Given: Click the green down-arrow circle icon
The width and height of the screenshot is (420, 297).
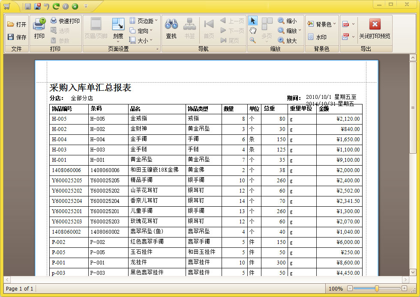Looking at the screenshot, I should [75, 6].
